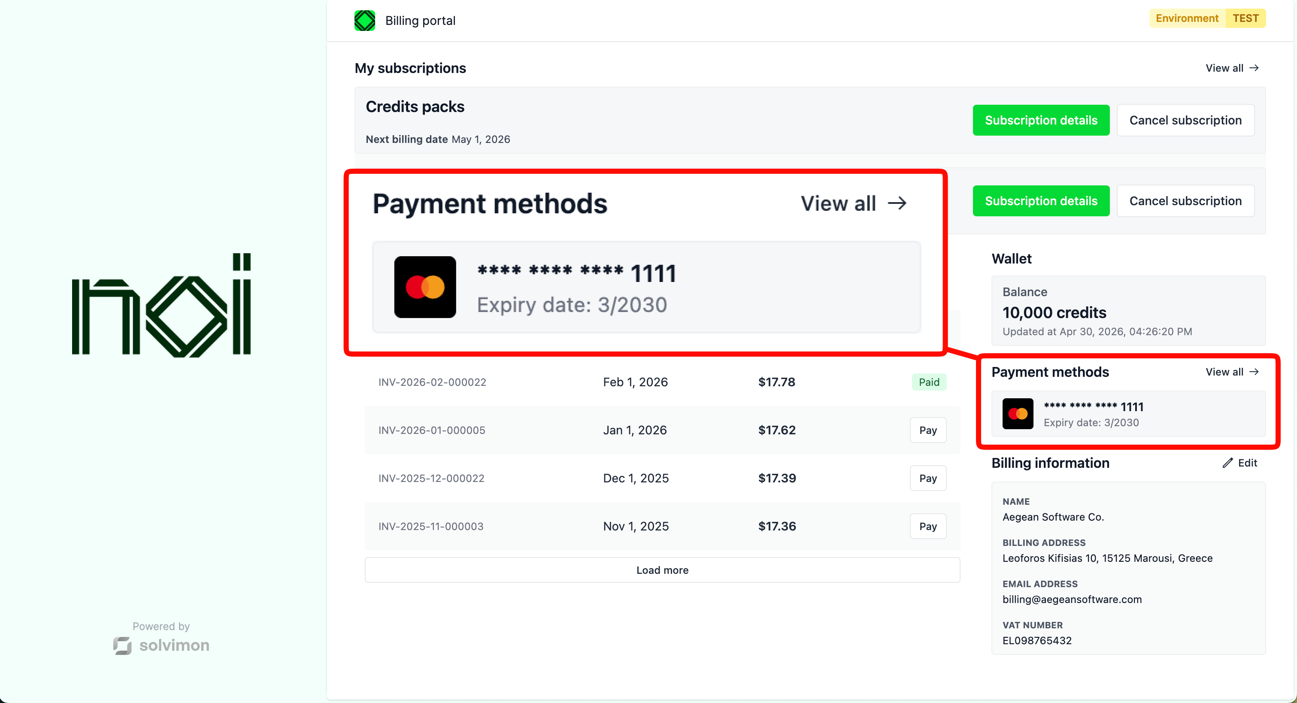The height and width of the screenshot is (703, 1297).
Task: Pay invoice INV-2026-01-000005
Action: point(928,430)
